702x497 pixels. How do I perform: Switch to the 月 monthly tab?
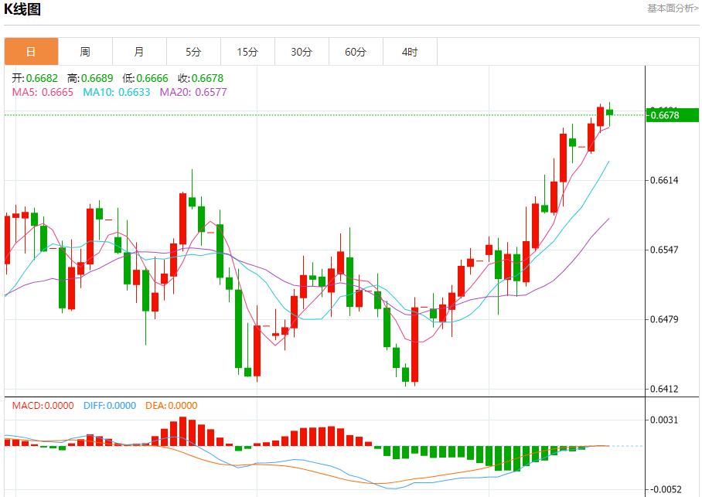[x=139, y=52]
